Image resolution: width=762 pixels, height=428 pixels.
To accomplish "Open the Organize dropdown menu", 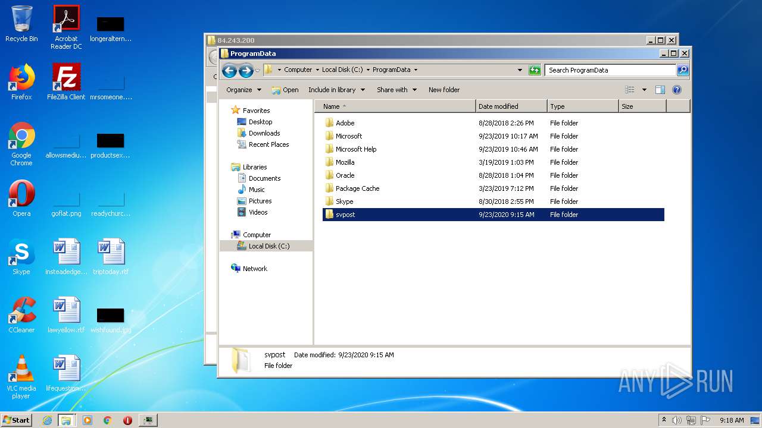I will click(x=243, y=90).
